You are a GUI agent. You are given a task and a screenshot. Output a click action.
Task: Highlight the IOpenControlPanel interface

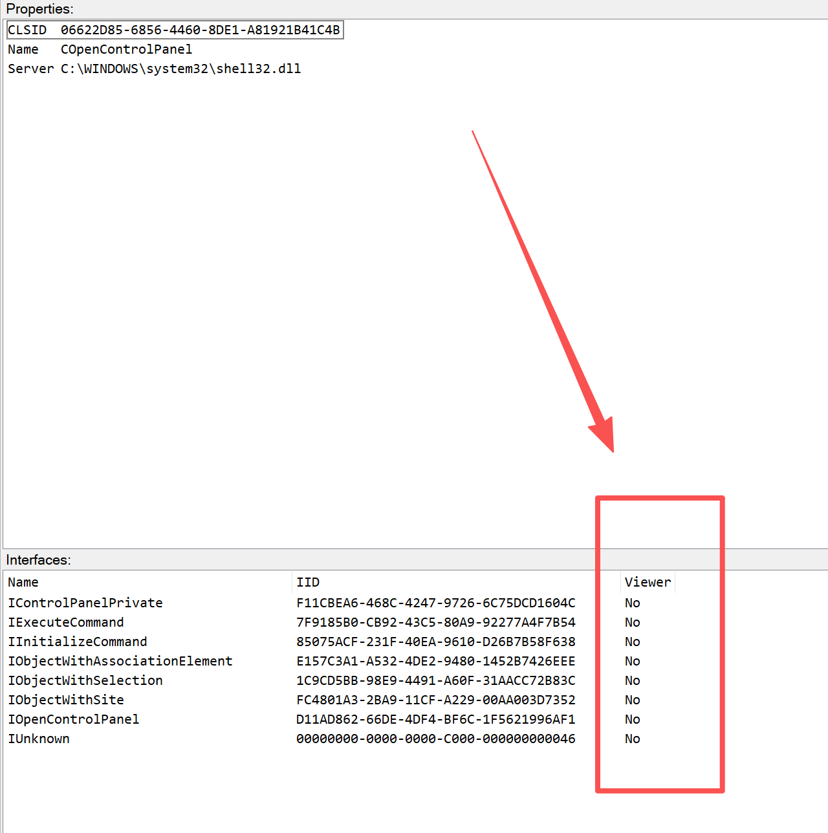point(74,719)
